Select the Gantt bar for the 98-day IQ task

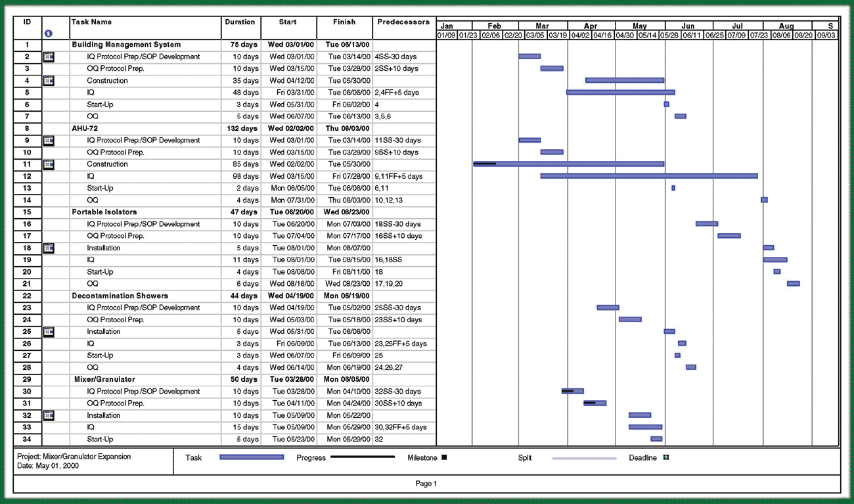coord(650,175)
